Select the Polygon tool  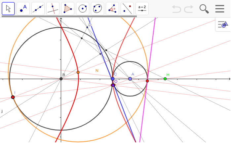(68, 9)
